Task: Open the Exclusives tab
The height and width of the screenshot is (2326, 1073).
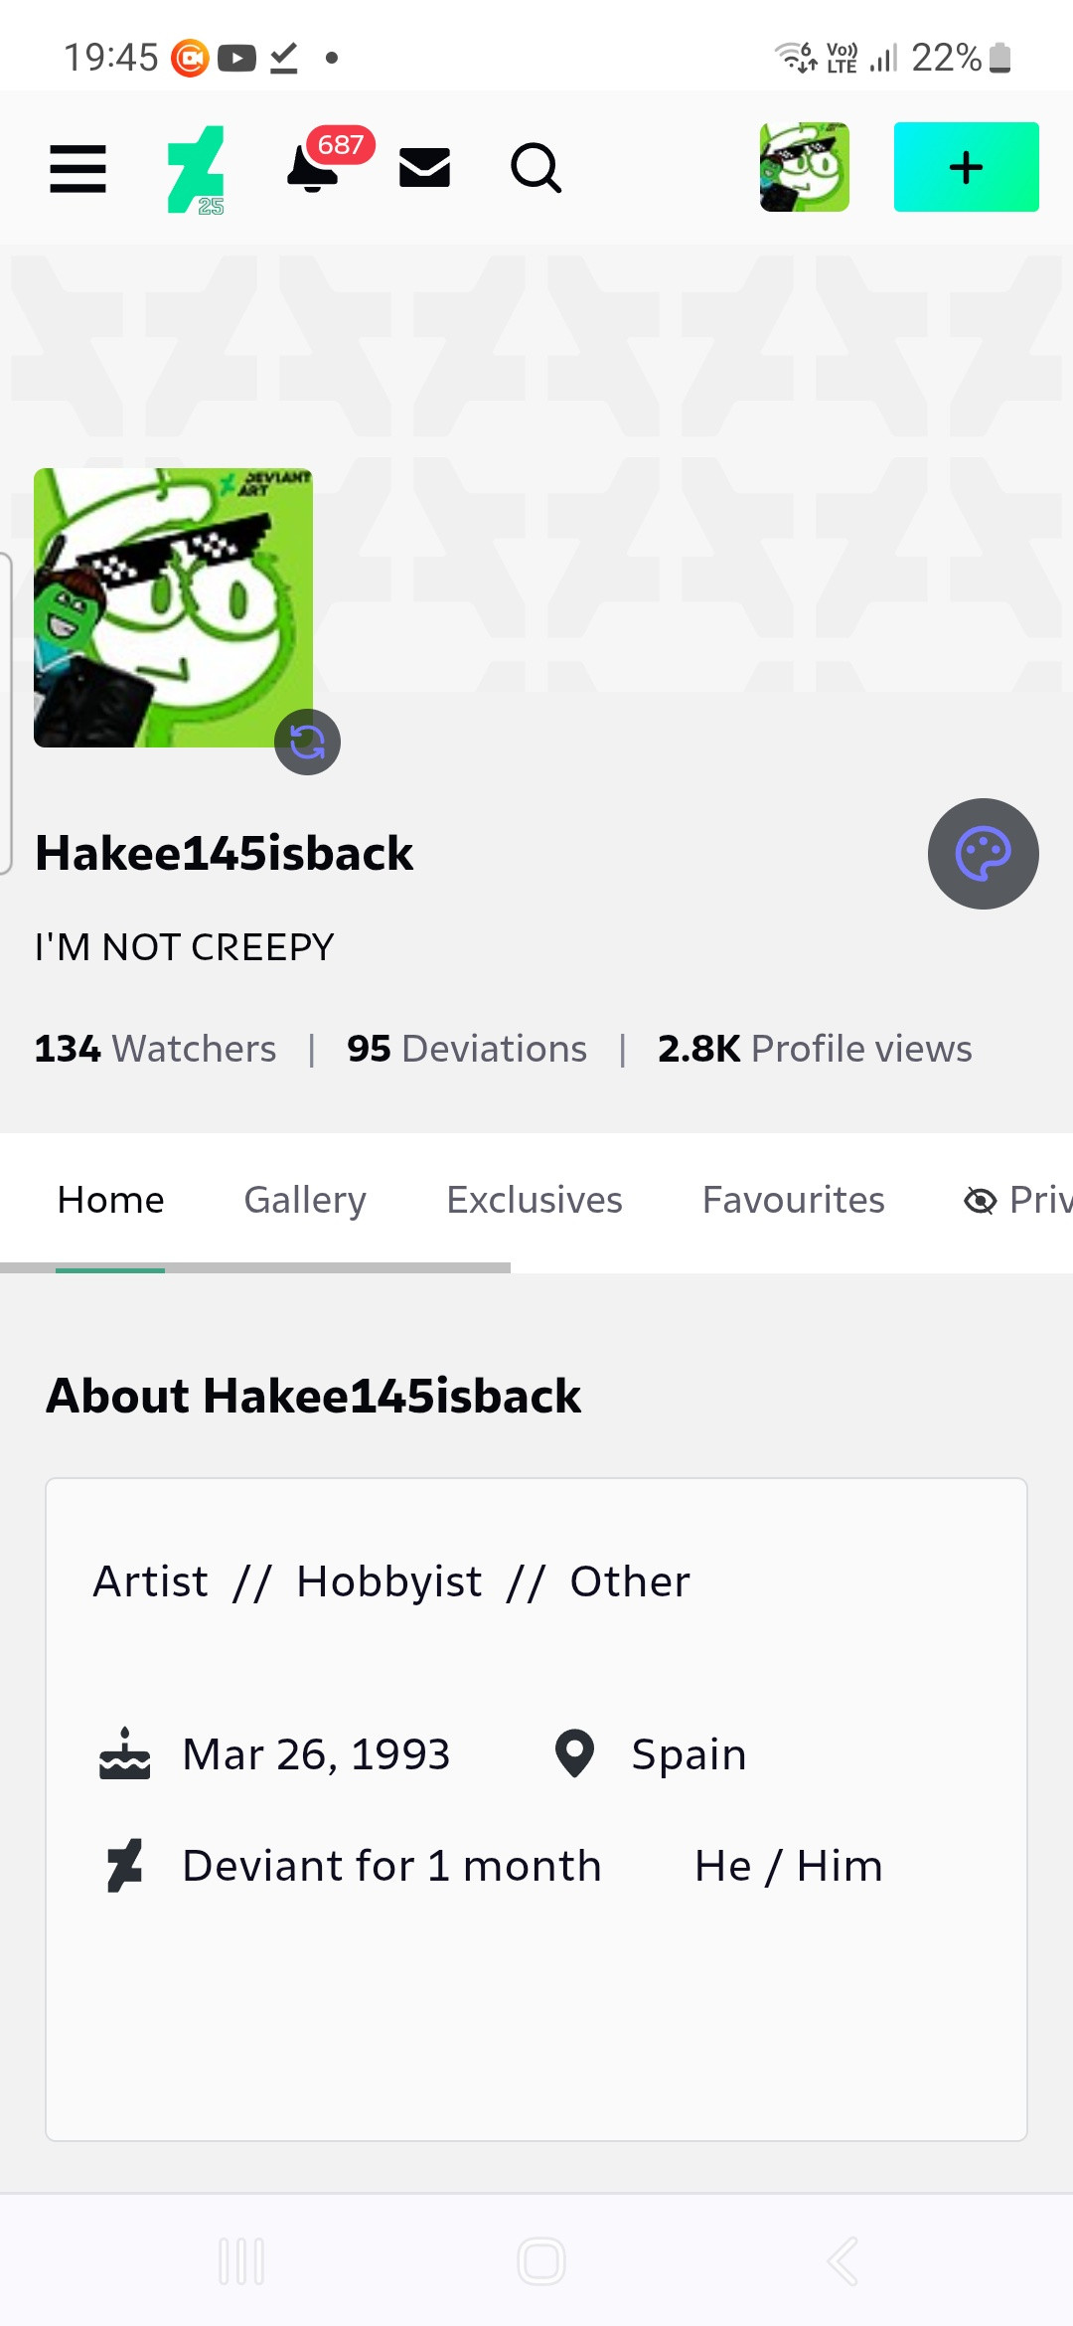Action: [x=535, y=1200]
